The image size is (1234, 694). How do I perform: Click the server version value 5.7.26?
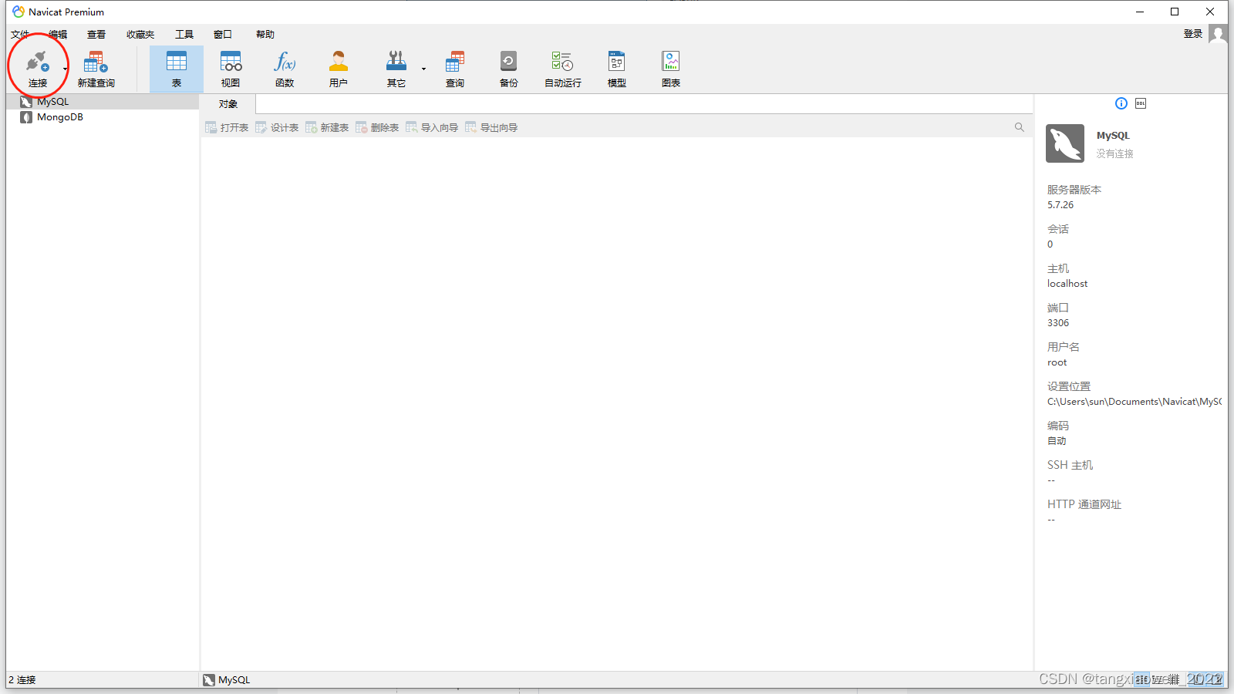point(1060,205)
